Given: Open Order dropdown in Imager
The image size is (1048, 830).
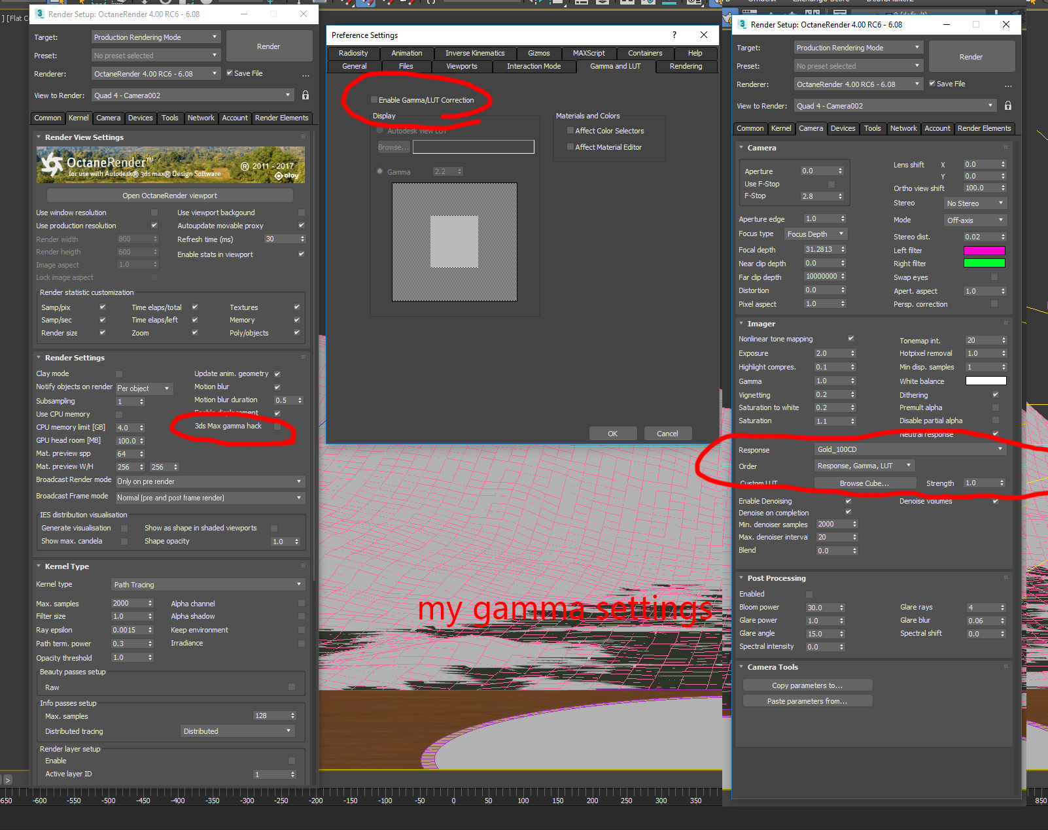Looking at the screenshot, I should [864, 466].
